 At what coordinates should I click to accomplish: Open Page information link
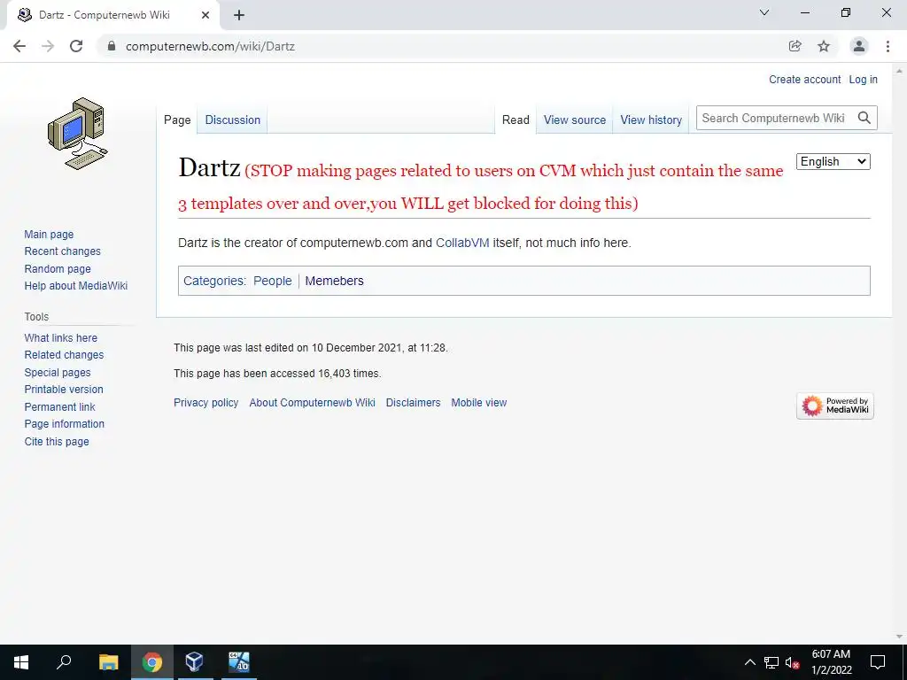click(x=64, y=424)
